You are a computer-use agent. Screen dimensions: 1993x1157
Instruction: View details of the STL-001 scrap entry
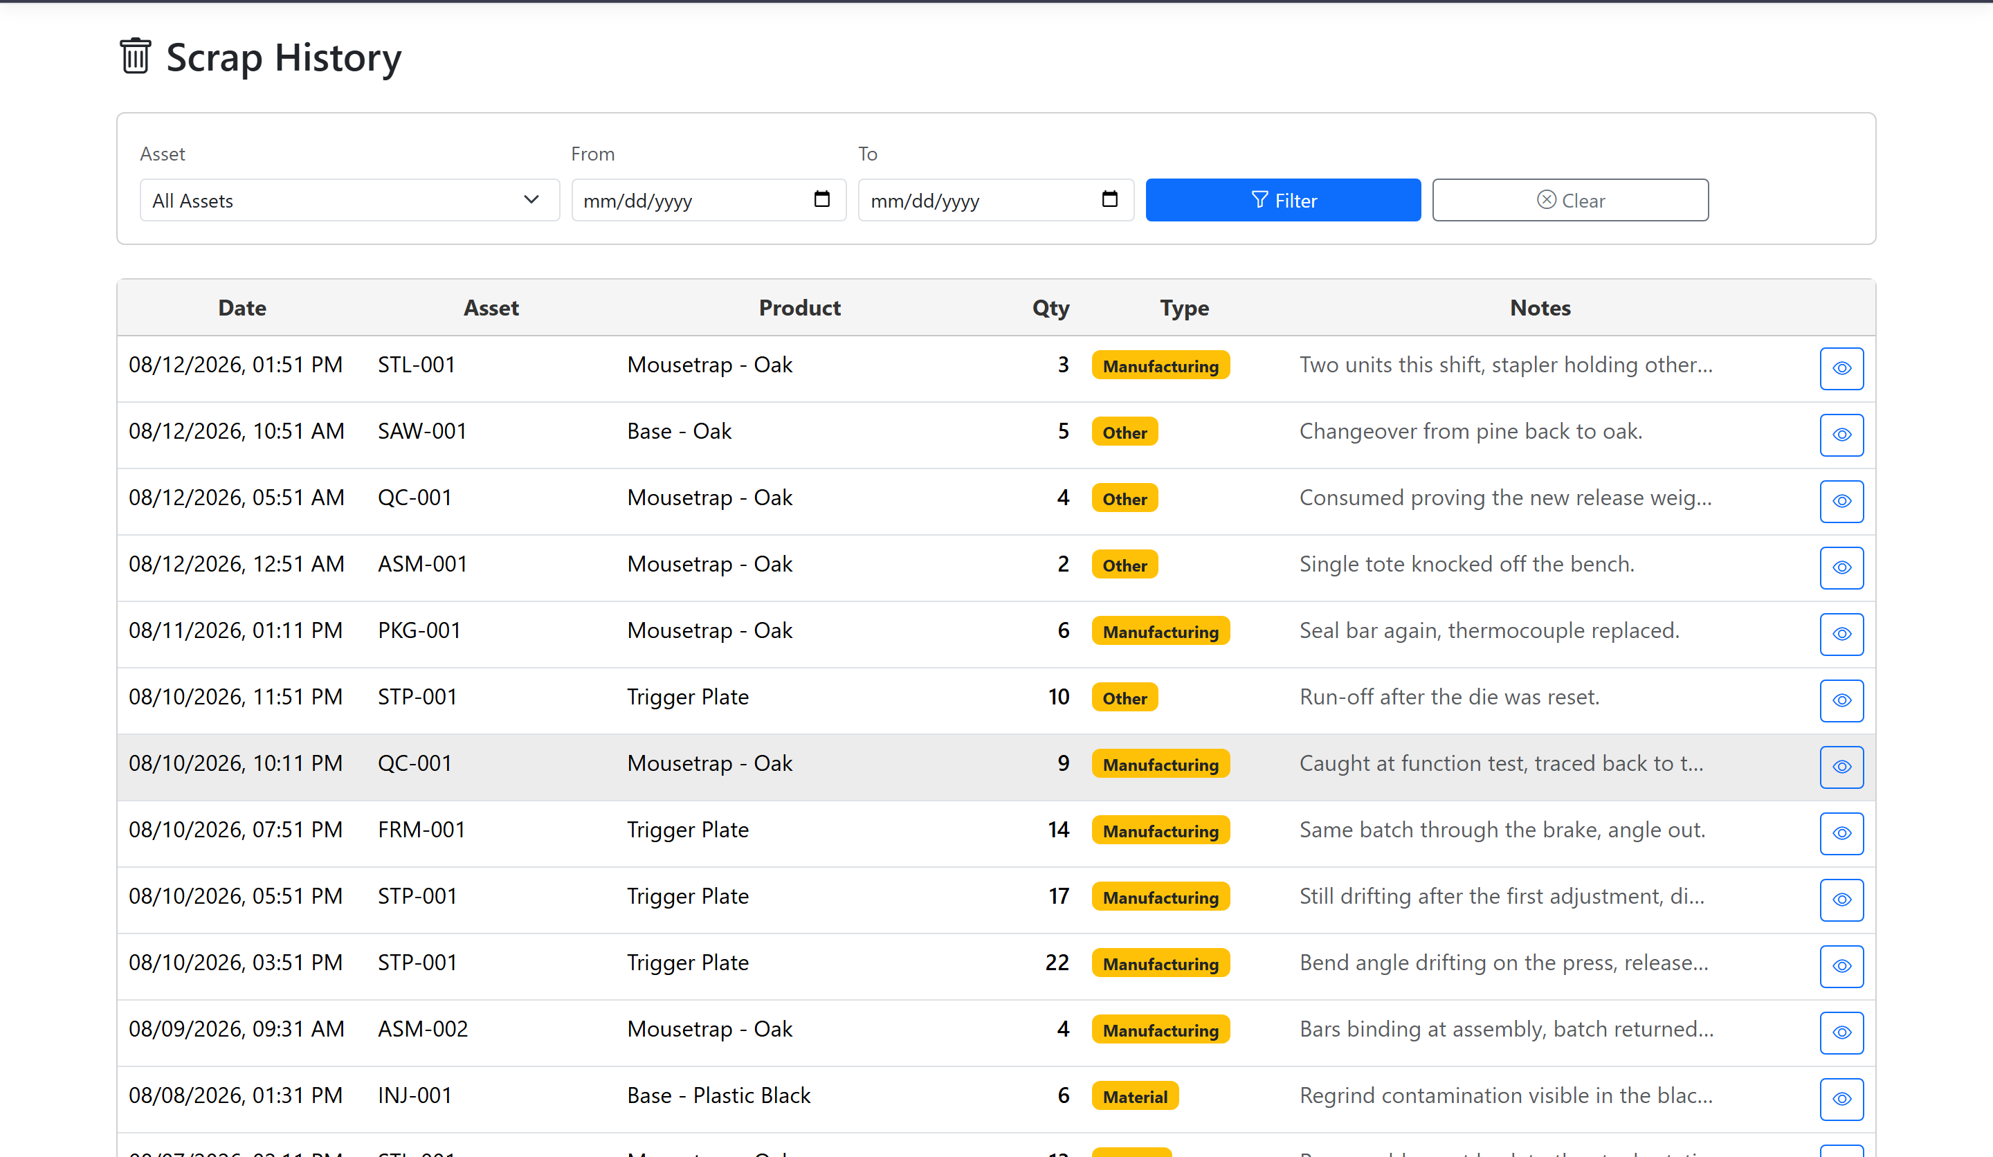[x=1841, y=369]
